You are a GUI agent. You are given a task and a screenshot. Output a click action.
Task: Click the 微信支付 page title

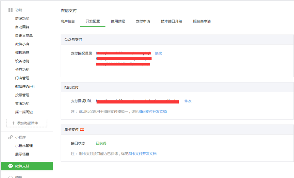point(69,11)
